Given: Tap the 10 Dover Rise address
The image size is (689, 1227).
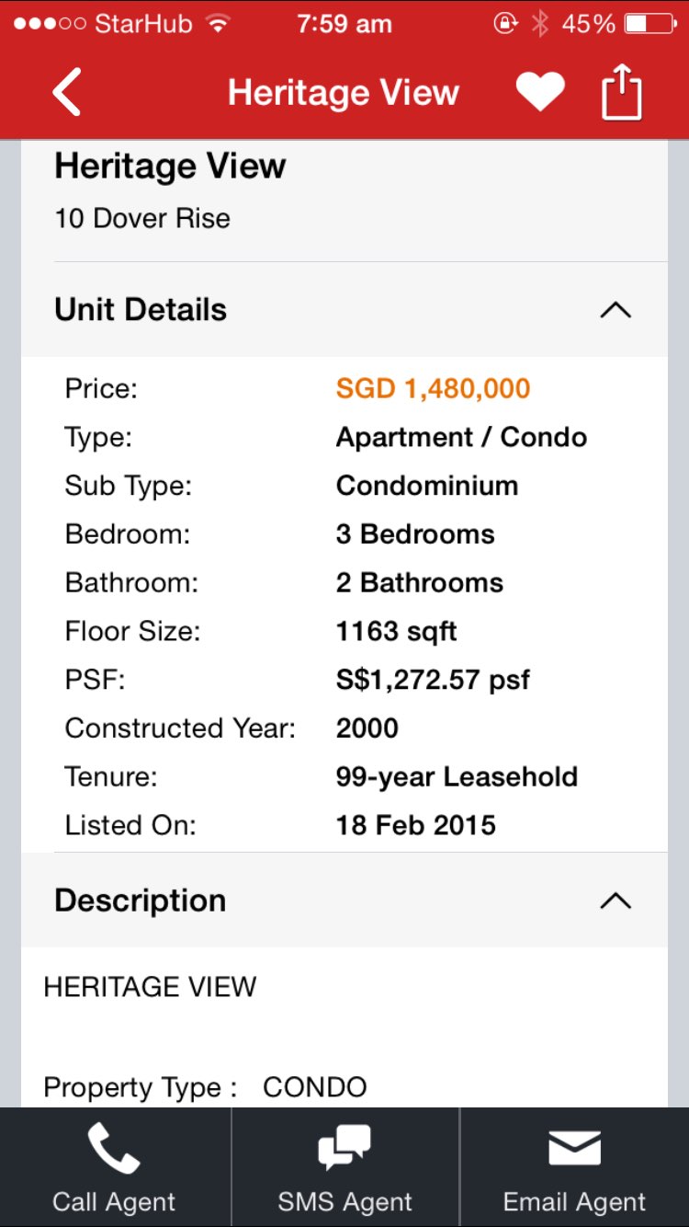Looking at the screenshot, I should (142, 218).
